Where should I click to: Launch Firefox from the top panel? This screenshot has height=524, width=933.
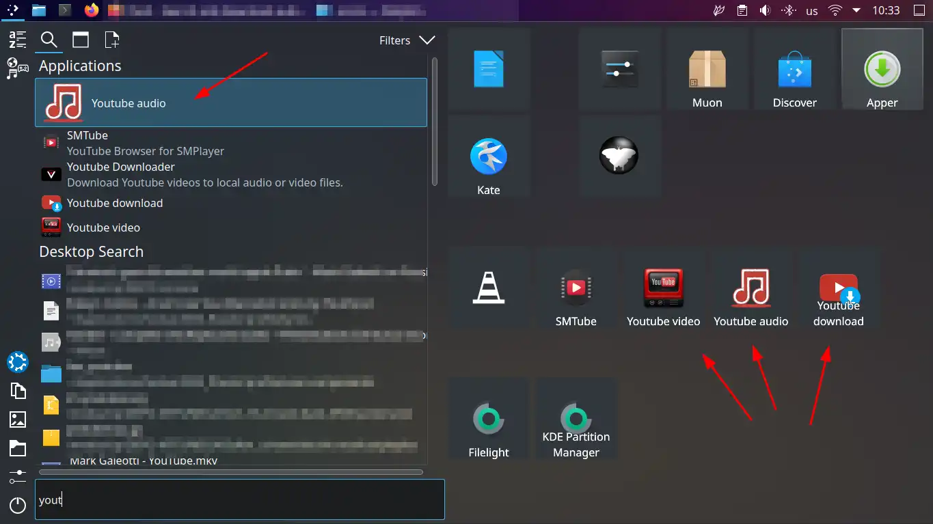[92, 10]
